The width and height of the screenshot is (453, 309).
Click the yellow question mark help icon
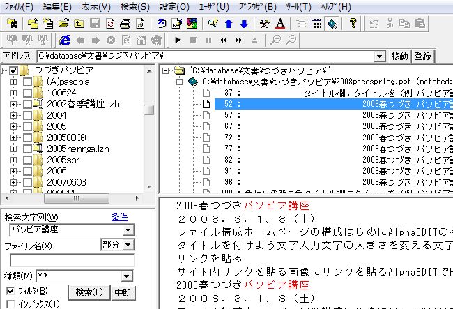point(353,23)
